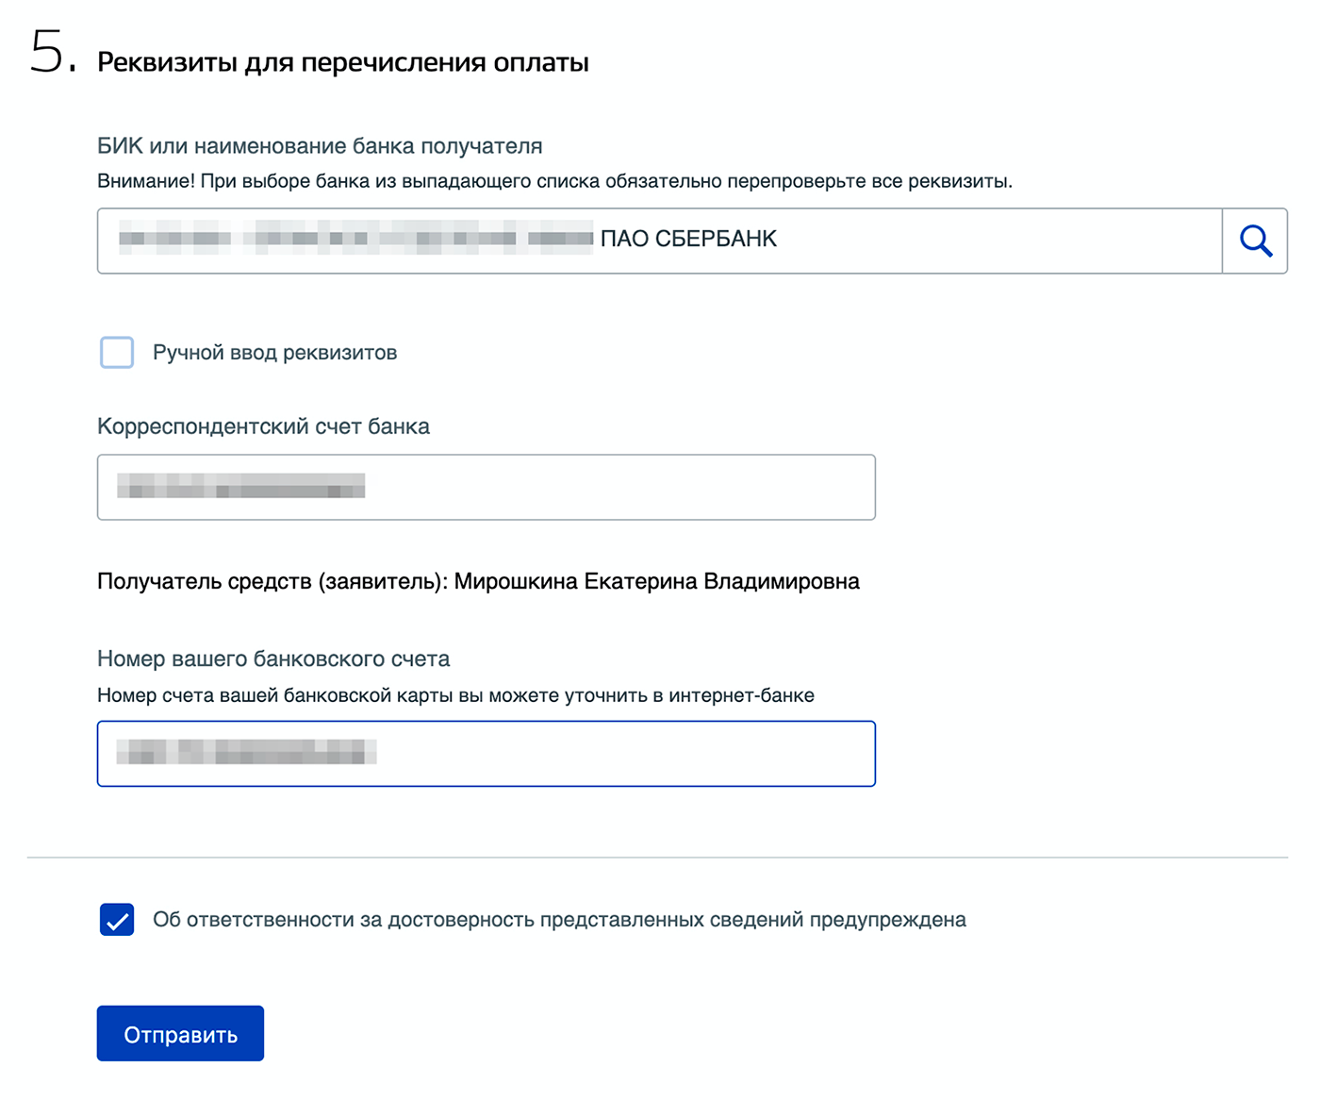
Task: Enable the "Ручной ввод реквизитов" checkbox
Action: 117,353
